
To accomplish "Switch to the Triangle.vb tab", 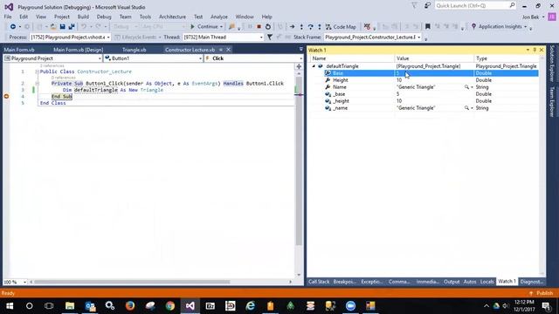I will (134, 50).
